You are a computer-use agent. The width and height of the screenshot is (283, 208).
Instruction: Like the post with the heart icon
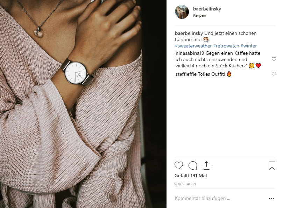point(179,165)
